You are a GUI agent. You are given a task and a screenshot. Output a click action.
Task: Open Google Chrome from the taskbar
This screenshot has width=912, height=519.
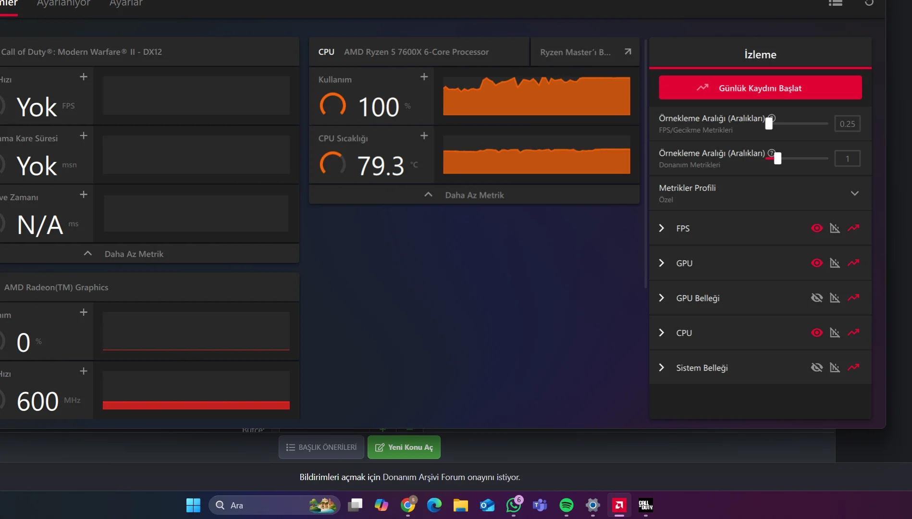pyautogui.click(x=408, y=505)
